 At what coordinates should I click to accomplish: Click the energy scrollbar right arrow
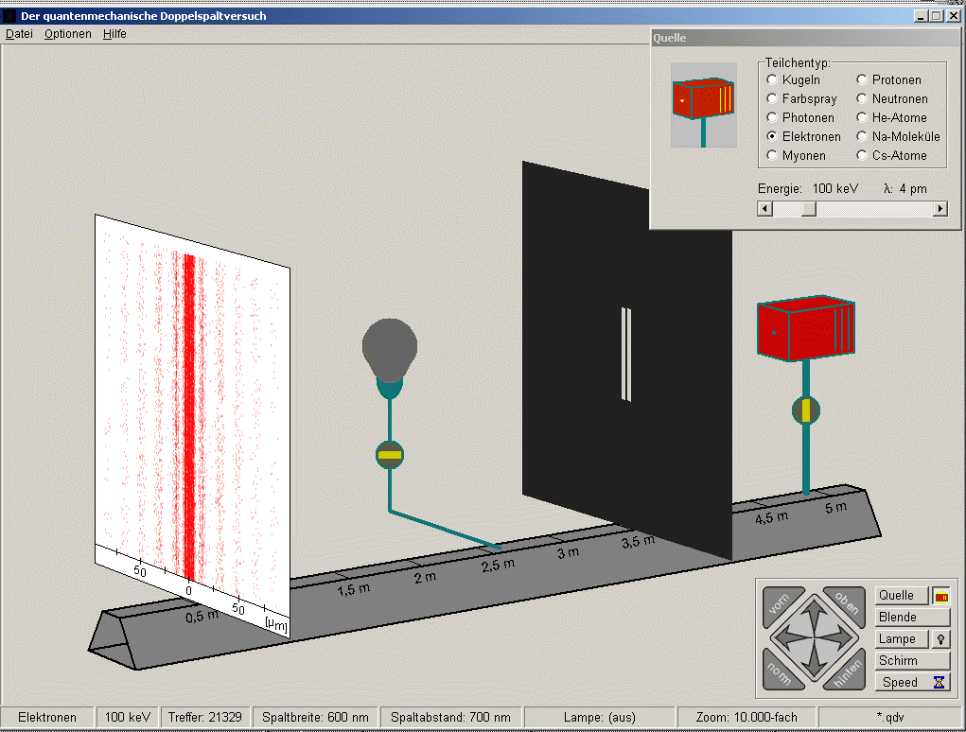[x=940, y=209]
